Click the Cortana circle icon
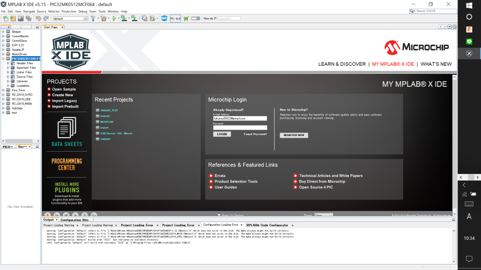Viewport: 481px width, 270px height. [469, 17]
